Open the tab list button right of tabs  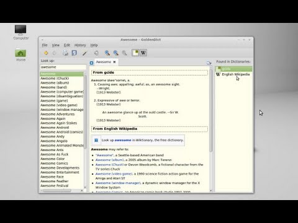pyautogui.click(x=209, y=63)
